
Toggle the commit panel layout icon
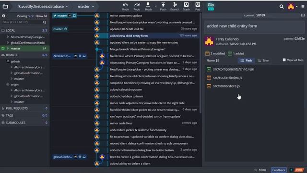pos(303,15)
